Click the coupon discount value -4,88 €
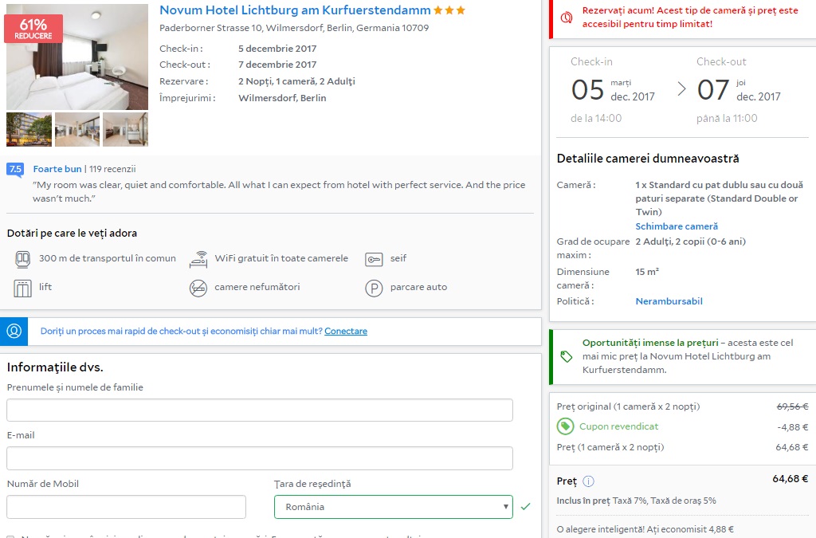 click(793, 427)
